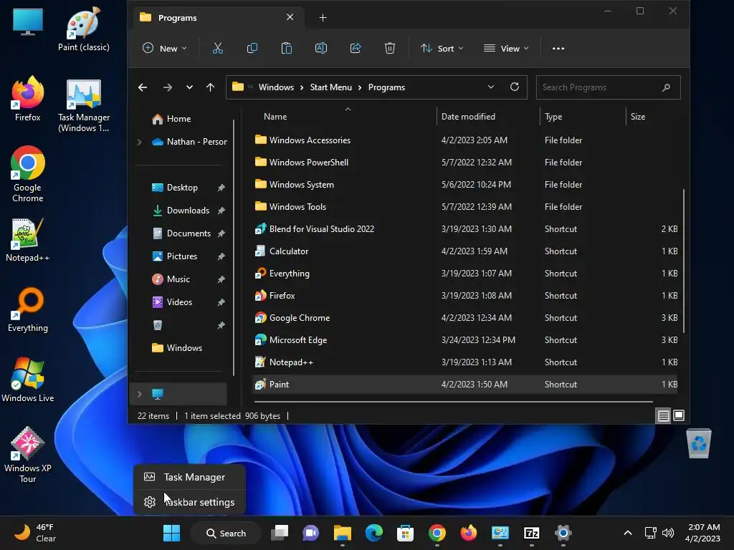Click the horizontal scrollbar under file list
734x550 pixels.
click(453, 401)
